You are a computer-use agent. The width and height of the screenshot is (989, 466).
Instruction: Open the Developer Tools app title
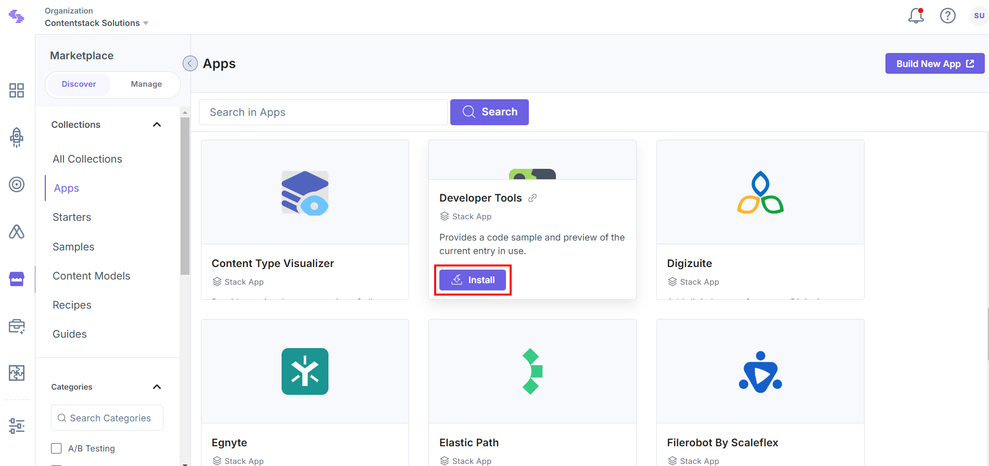[x=480, y=198]
